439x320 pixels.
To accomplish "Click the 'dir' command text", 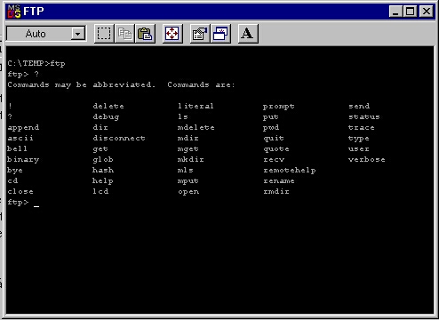I will pyautogui.click(x=100, y=127).
